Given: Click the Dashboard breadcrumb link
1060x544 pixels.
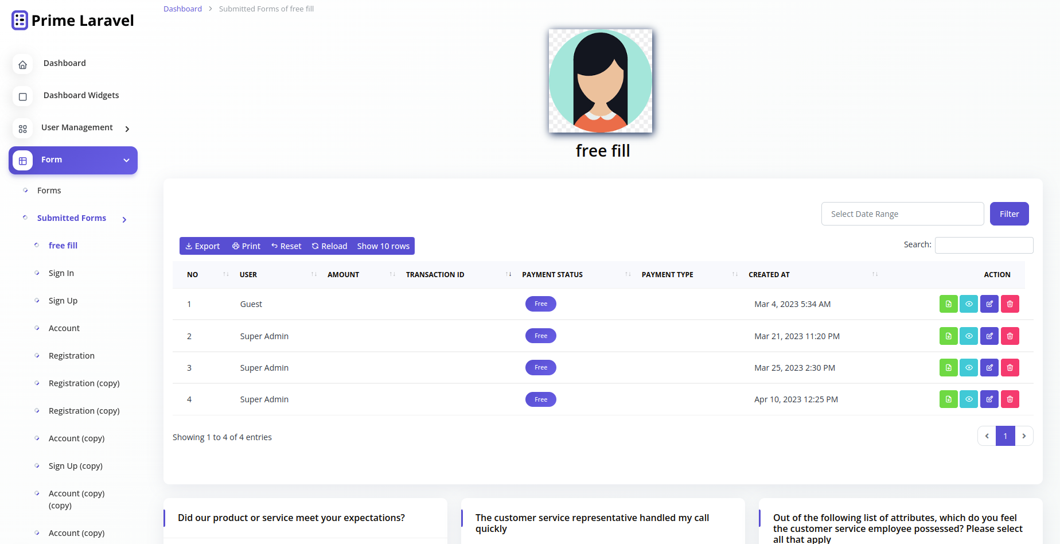Looking at the screenshot, I should pyautogui.click(x=182, y=9).
